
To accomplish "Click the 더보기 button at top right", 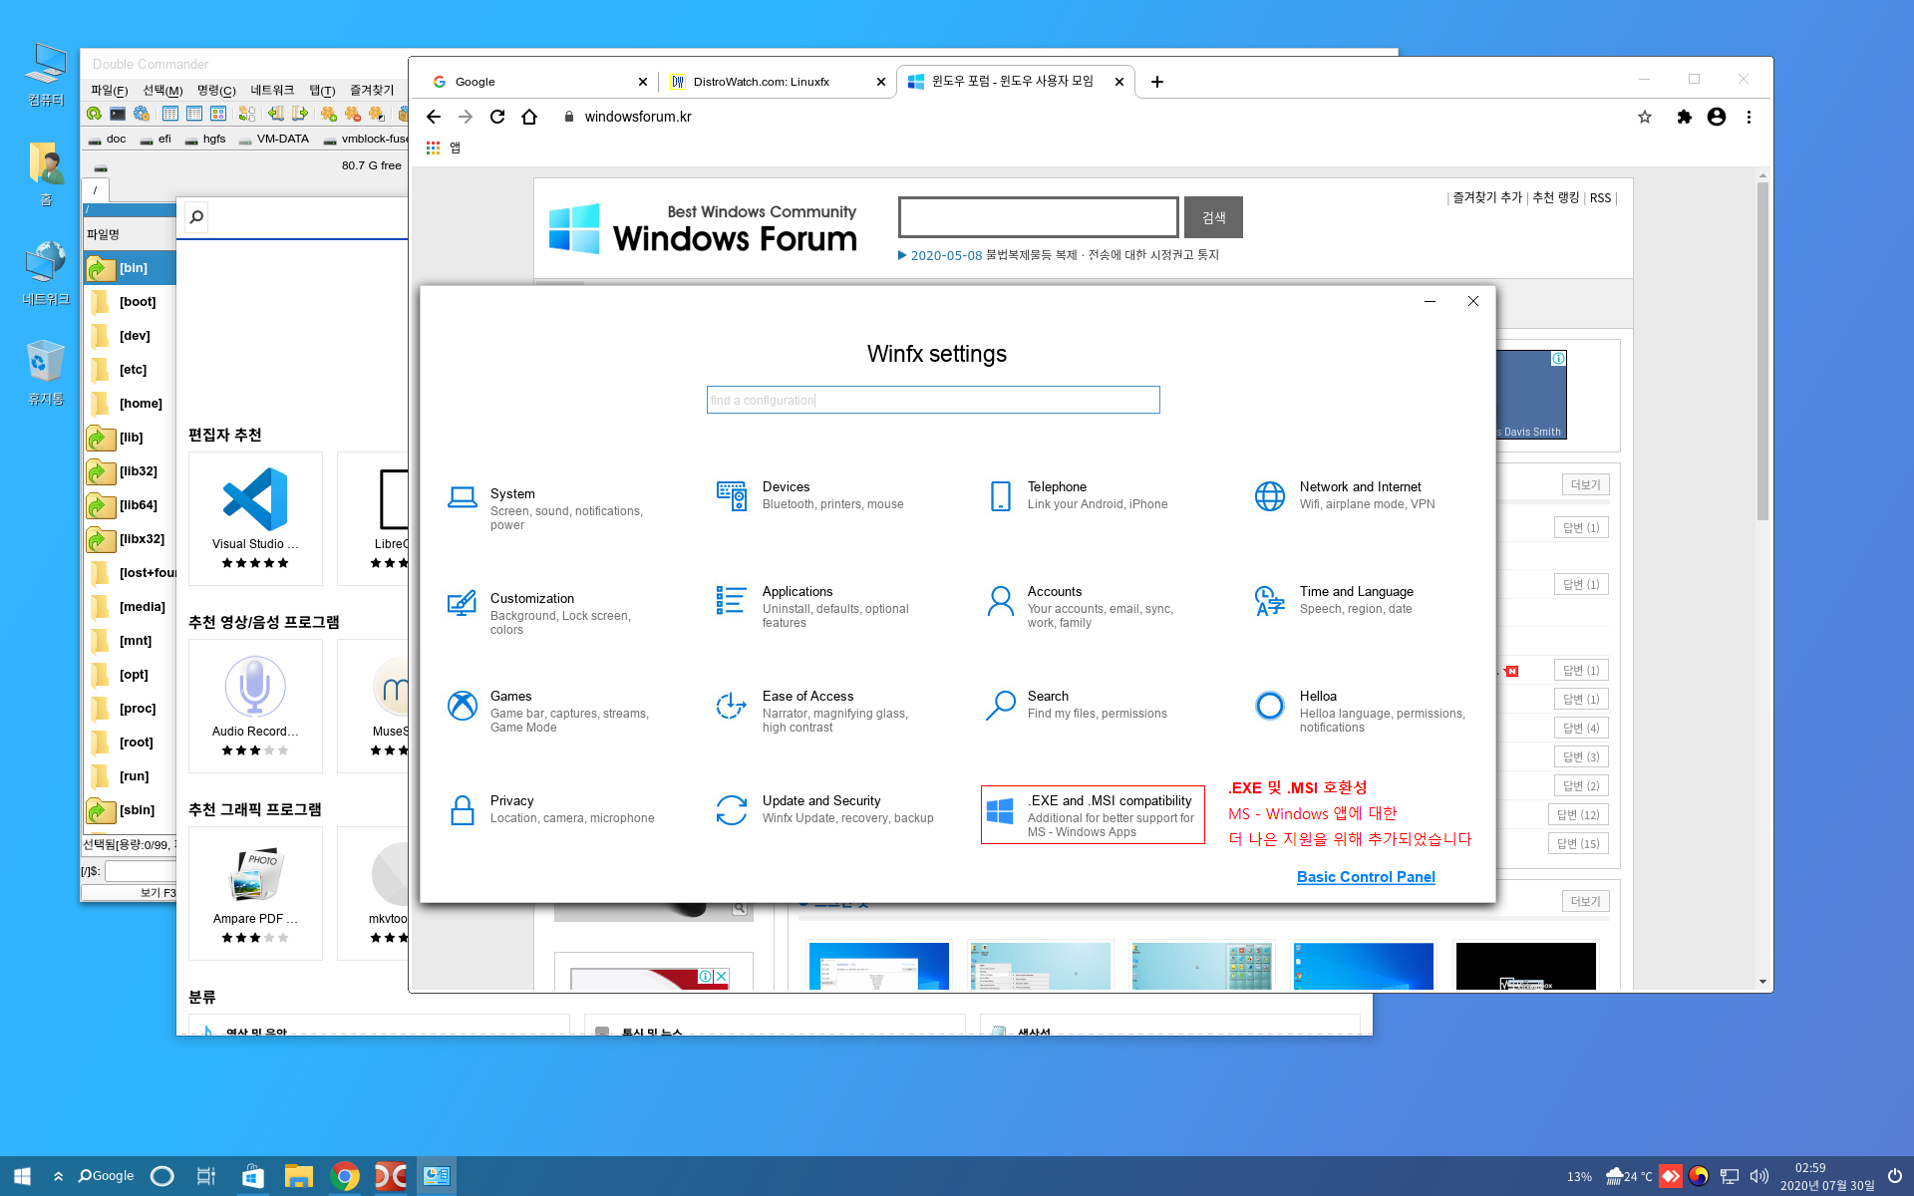I will pyautogui.click(x=1585, y=485).
